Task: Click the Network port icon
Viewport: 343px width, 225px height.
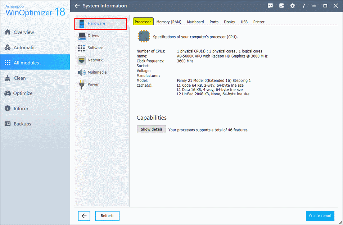Action: click(x=82, y=60)
